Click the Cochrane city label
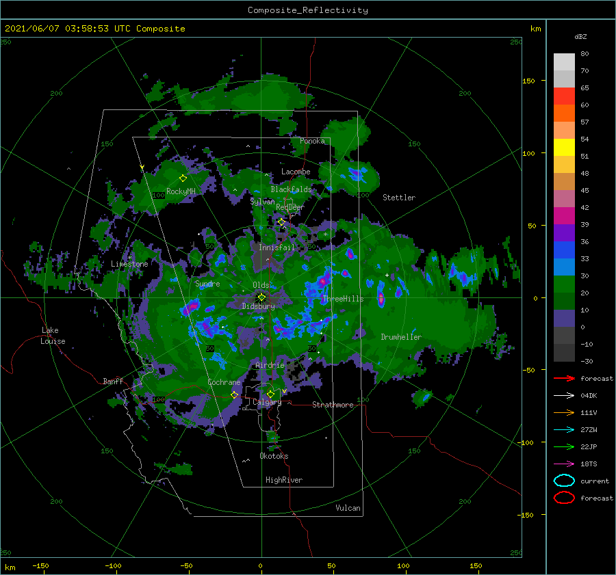The width and height of the screenshot is (616, 575). pyautogui.click(x=224, y=382)
